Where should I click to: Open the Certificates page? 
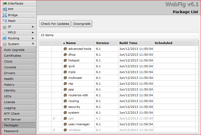19,56
